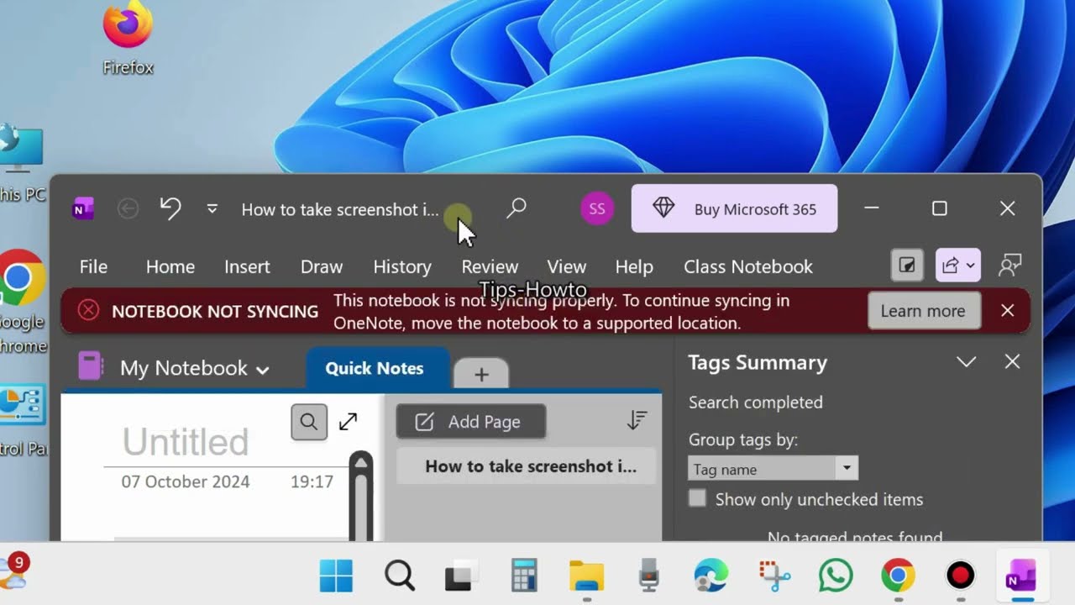The height and width of the screenshot is (605, 1075).
Task: Open Snipping Tool on taskbar
Action: click(773, 576)
